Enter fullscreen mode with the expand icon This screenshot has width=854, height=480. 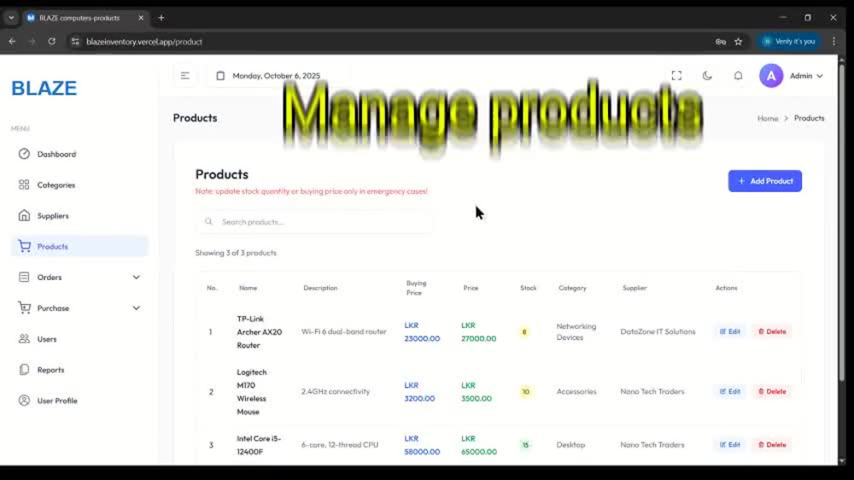676,76
